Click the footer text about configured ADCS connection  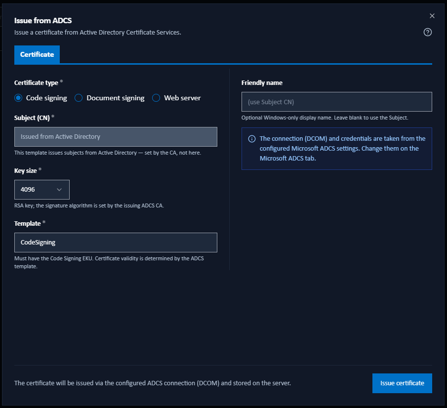[x=153, y=383]
